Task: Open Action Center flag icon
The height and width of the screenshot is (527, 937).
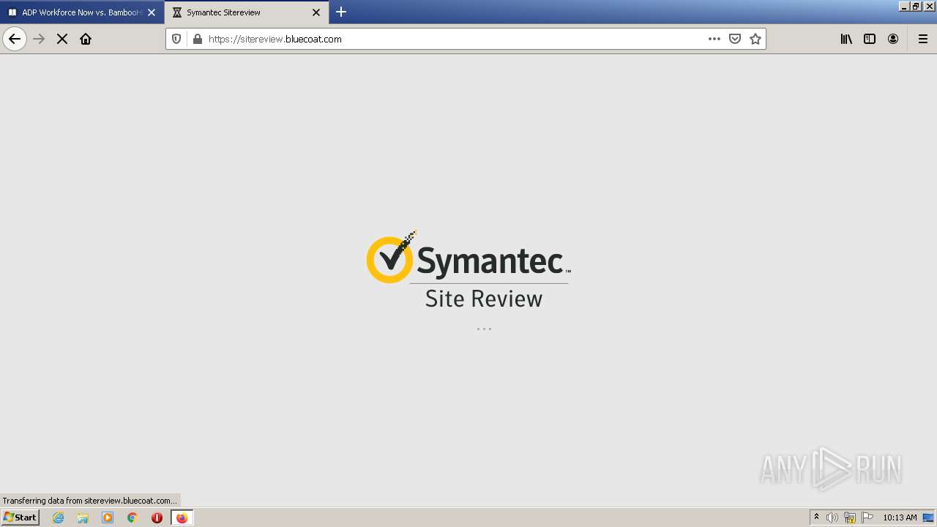Action: (x=867, y=517)
